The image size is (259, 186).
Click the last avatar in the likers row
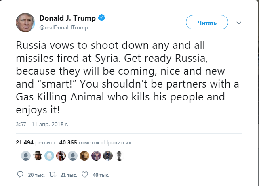coord(120,156)
